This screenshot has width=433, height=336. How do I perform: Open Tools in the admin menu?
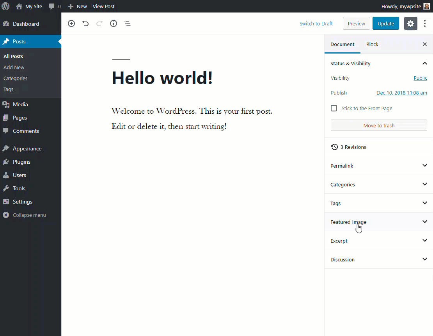tap(31, 188)
